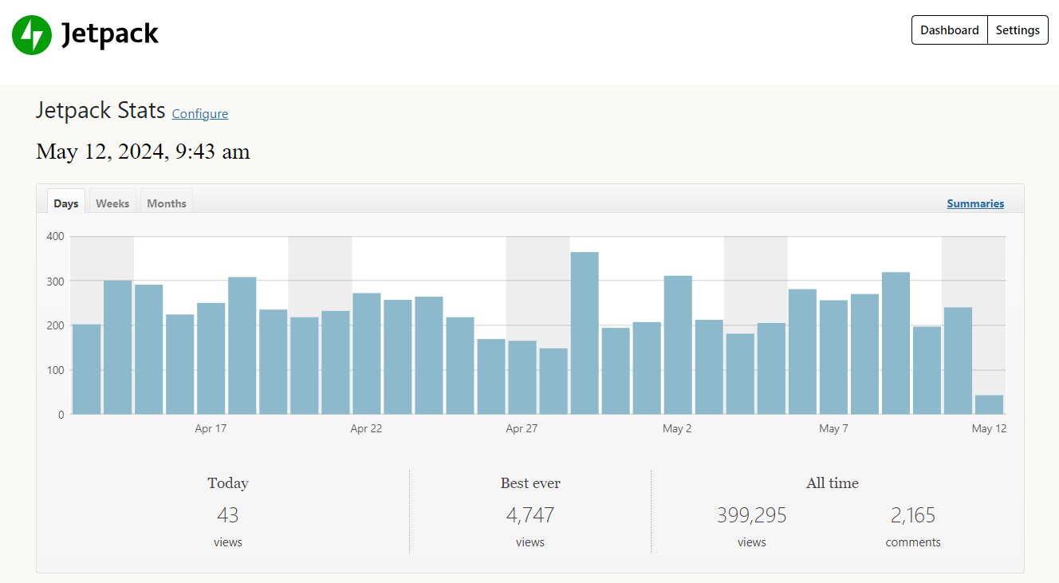Click the Jetpack logo icon
This screenshot has height=583, width=1059.
coord(32,34)
